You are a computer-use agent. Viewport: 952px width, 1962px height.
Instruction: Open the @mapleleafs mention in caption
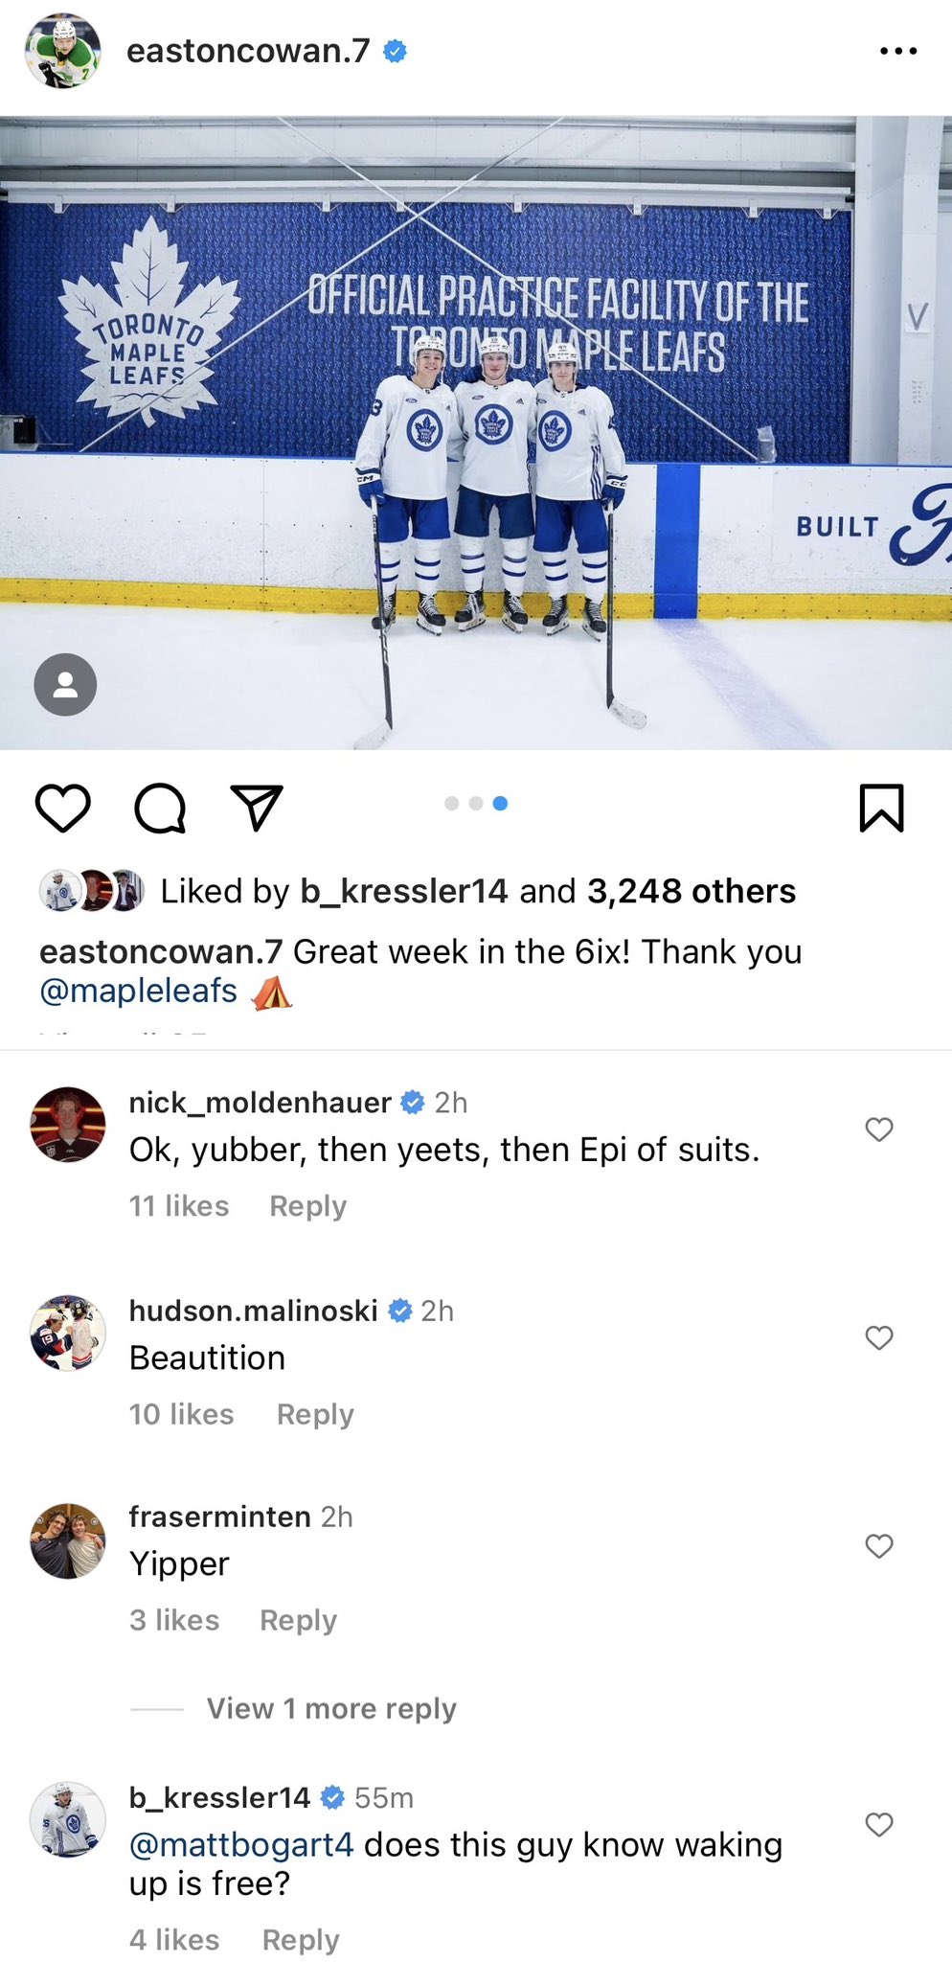click(x=139, y=991)
